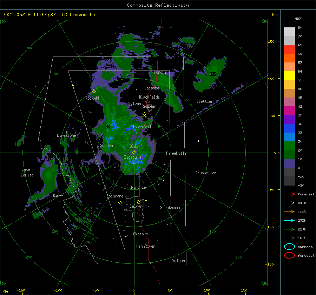Viewport: 316px width, 295px height.
Task: Click the Airdrie label
Action: 138,187
